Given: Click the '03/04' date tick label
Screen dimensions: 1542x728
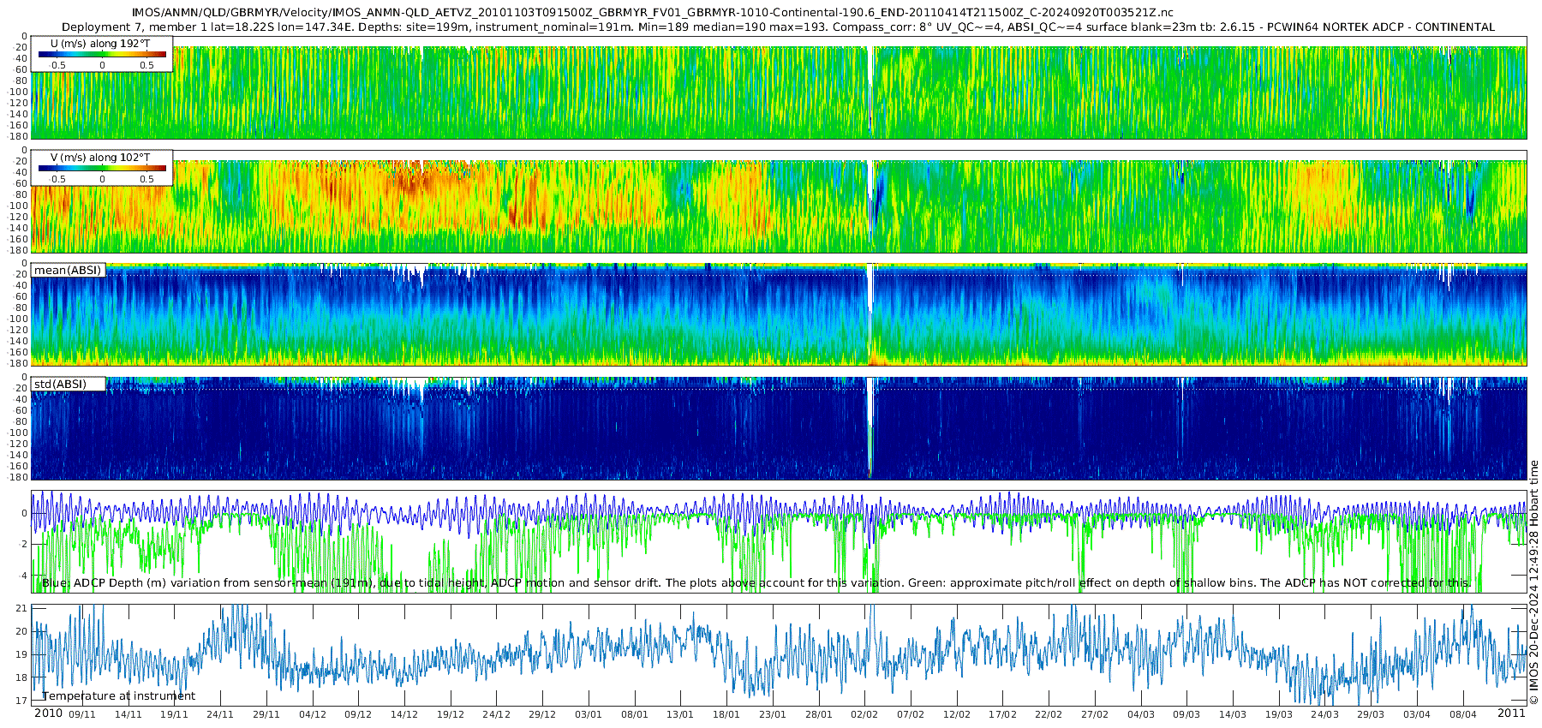Looking at the screenshot, I should [x=1417, y=714].
